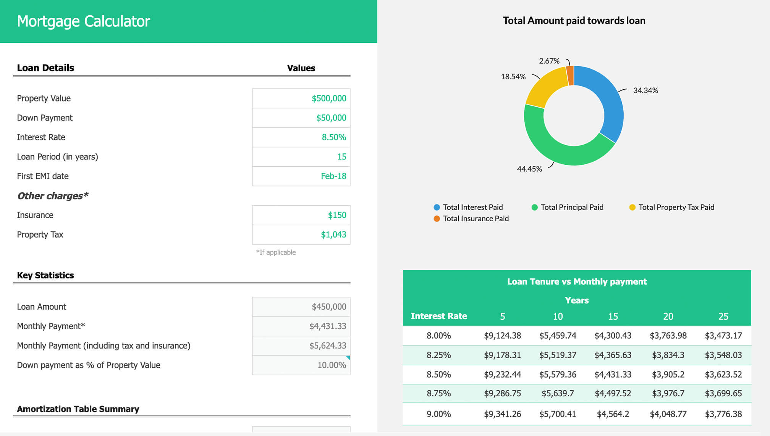Click the green Total Principal Paid legend dot
The image size is (770, 436).
pyautogui.click(x=534, y=207)
